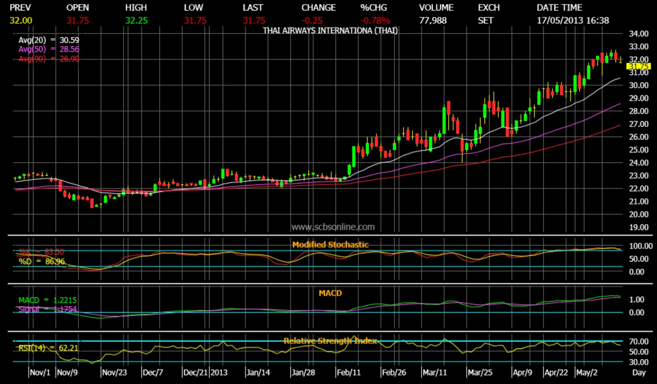Click the EXCH value SET
This screenshot has width=657, height=384.
(x=485, y=21)
